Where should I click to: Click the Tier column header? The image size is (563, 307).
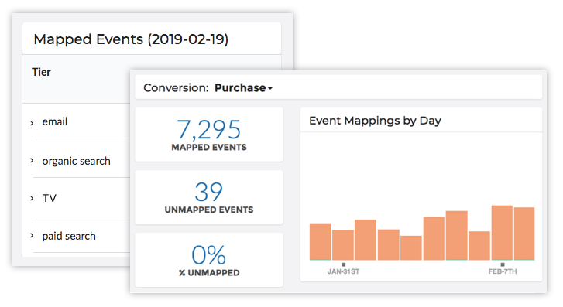pos(41,72)
